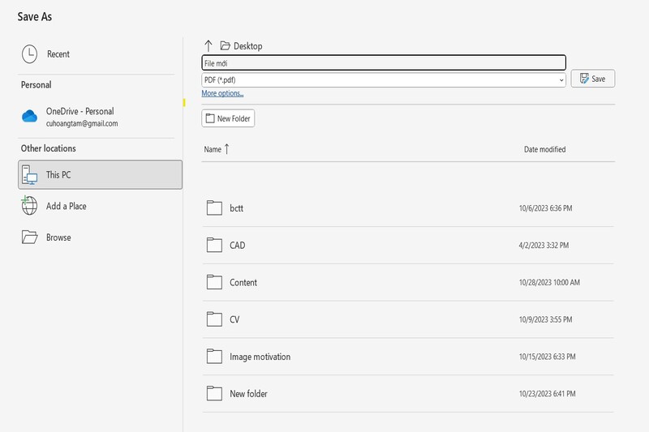Click the OneDrive cloud icon
Image resolution: width=649 pixels, height=432 pixels.
click(x=30, y=117)
